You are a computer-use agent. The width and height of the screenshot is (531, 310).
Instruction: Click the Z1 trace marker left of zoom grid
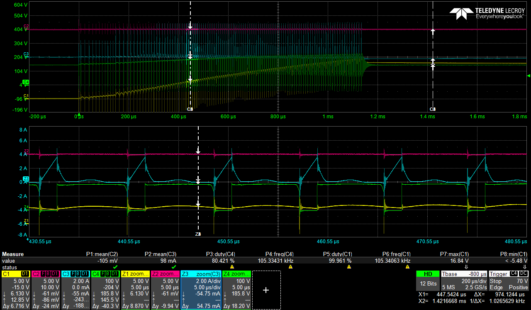coord(26,221)
